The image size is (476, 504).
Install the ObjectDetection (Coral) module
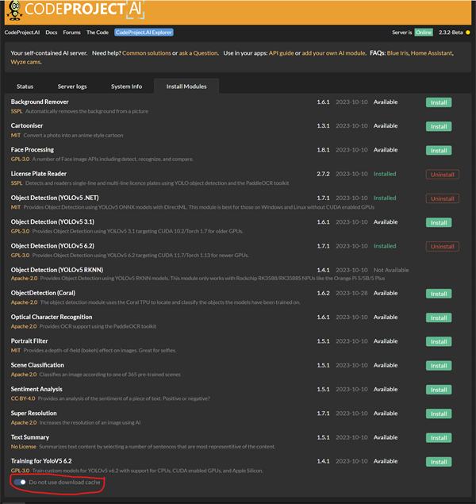[x=439, y=294]
